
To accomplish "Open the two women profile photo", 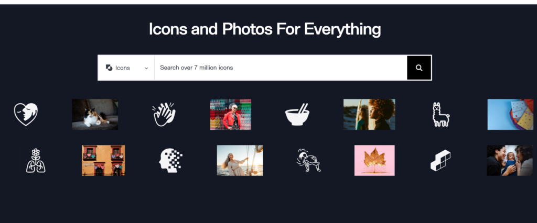I will coord(369,114).
